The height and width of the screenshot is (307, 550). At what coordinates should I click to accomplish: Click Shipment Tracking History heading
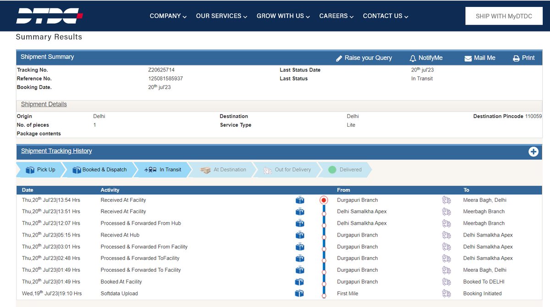(56, 151)
